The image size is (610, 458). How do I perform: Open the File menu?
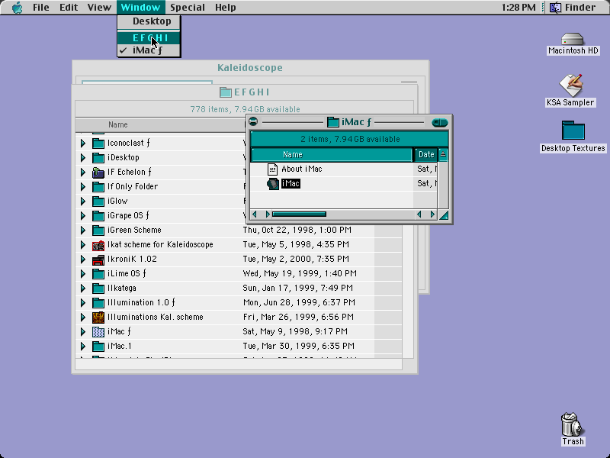(x=41, y=8)
